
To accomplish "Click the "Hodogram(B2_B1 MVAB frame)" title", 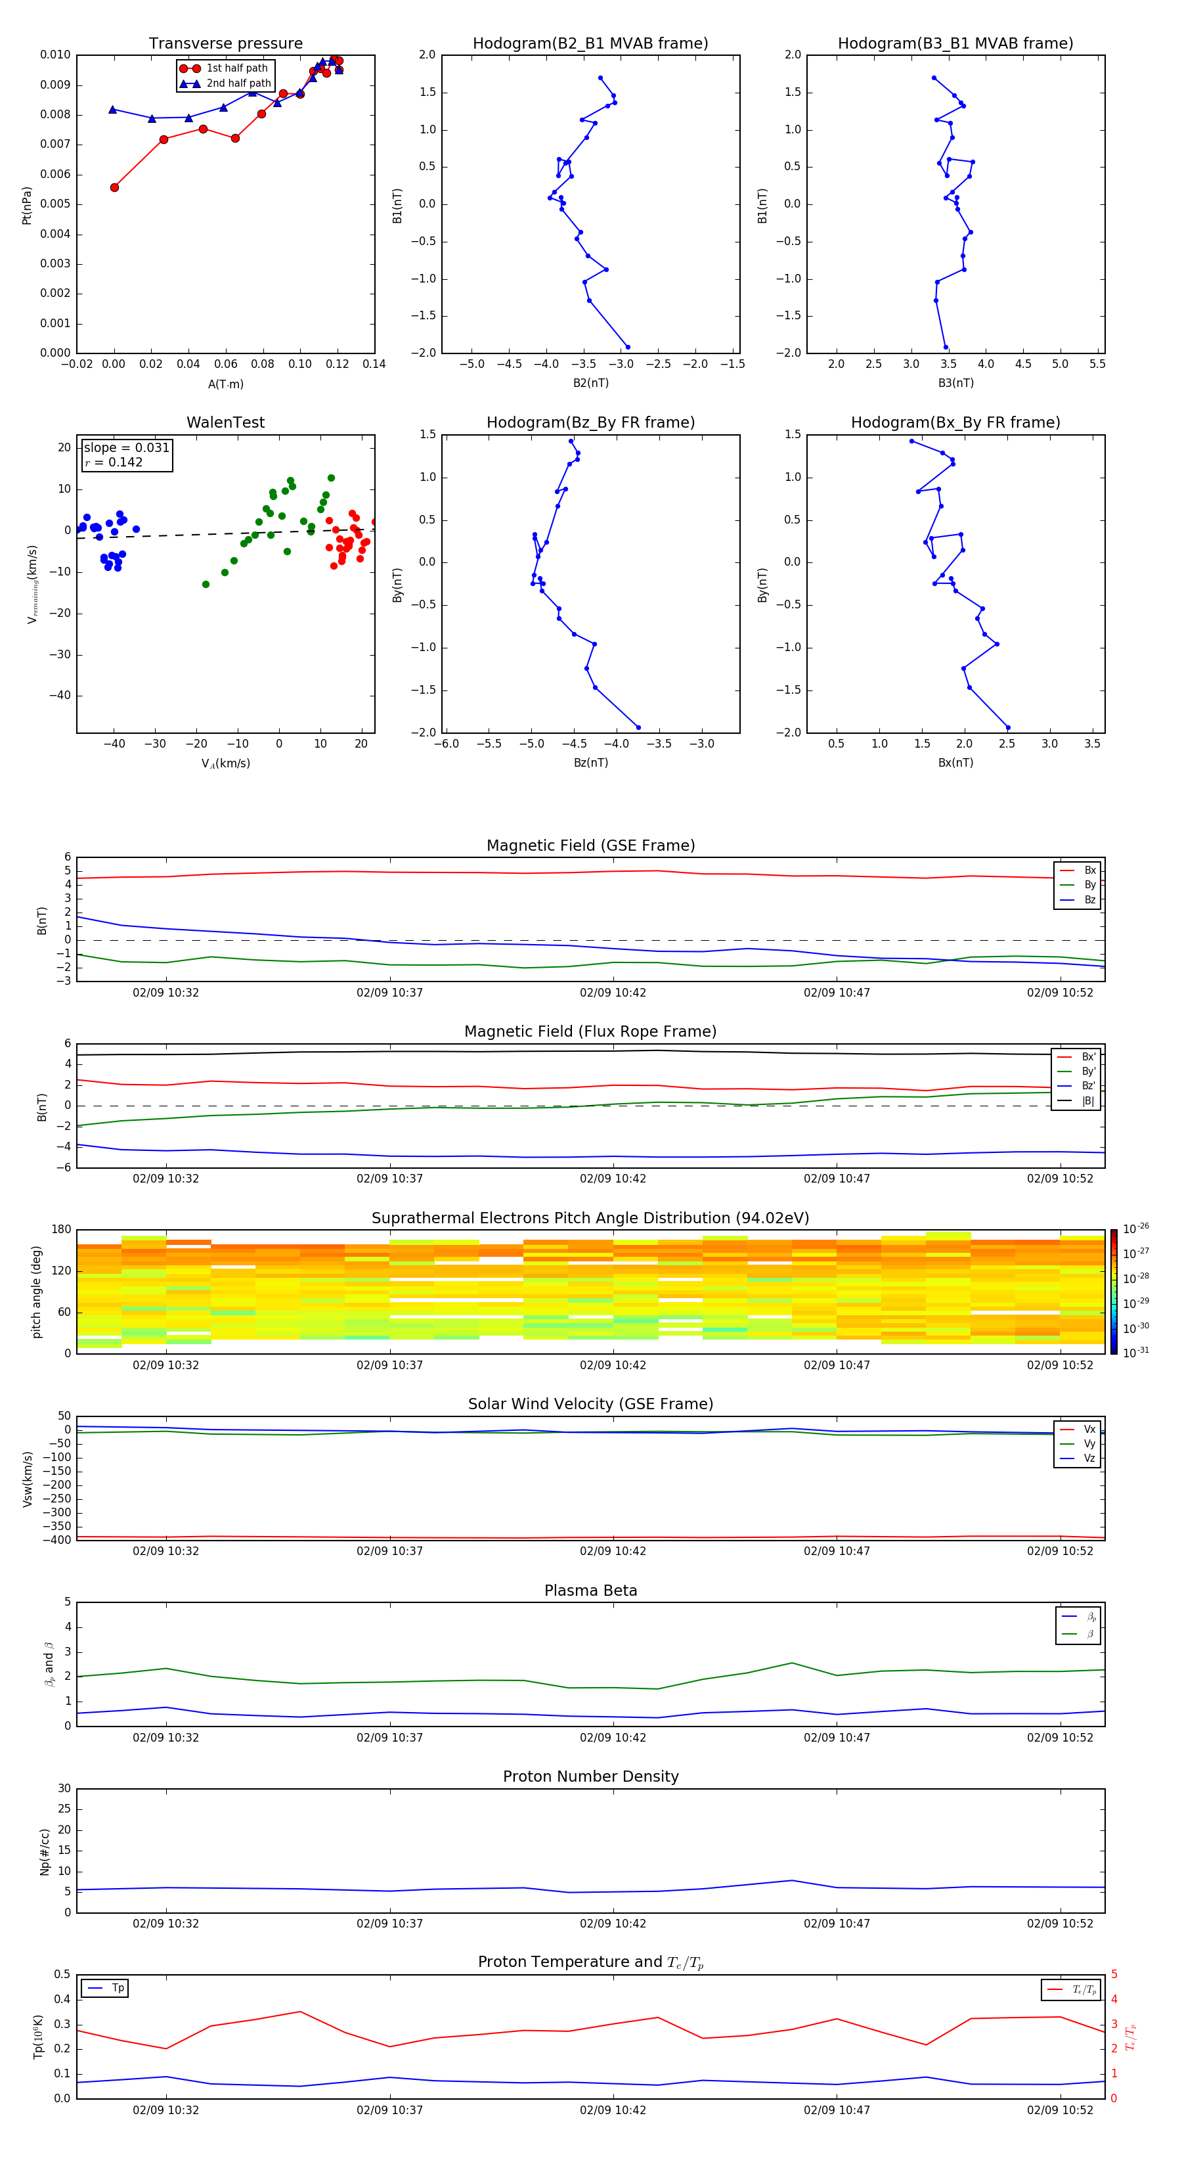I will pos(590,44).
